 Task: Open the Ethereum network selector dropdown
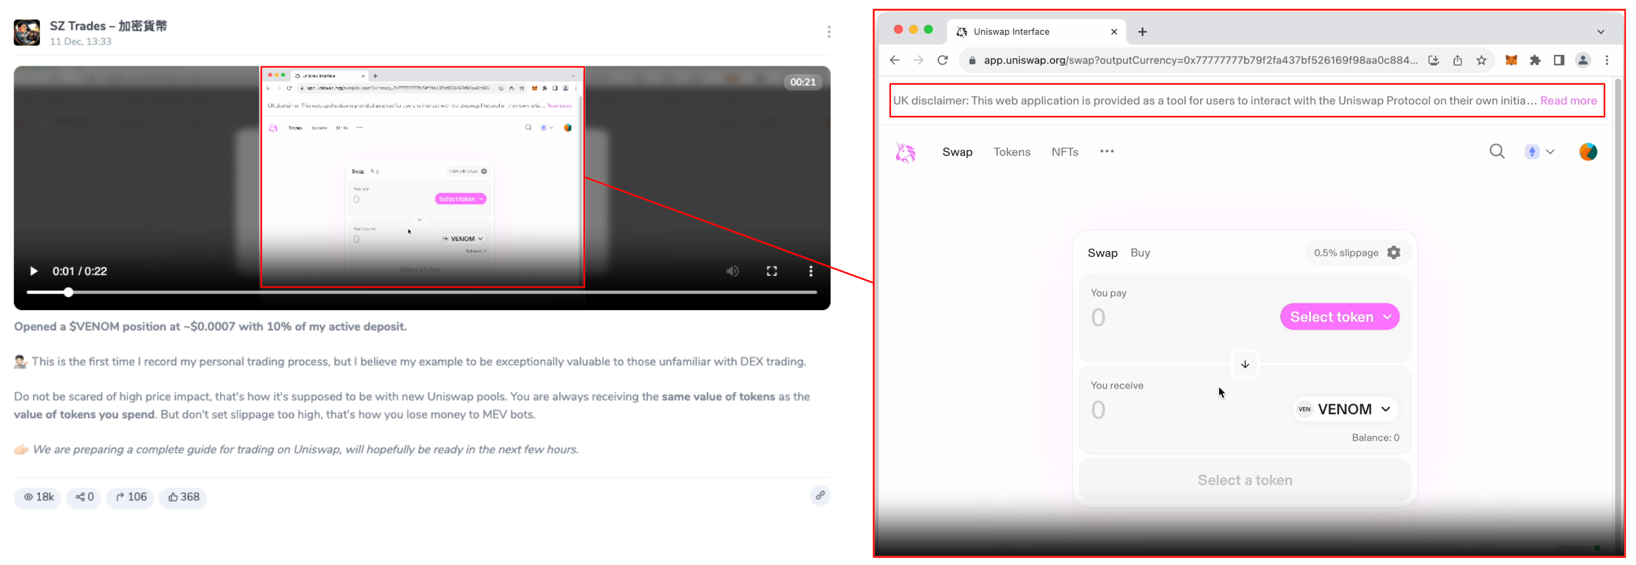pos(1539,152)
